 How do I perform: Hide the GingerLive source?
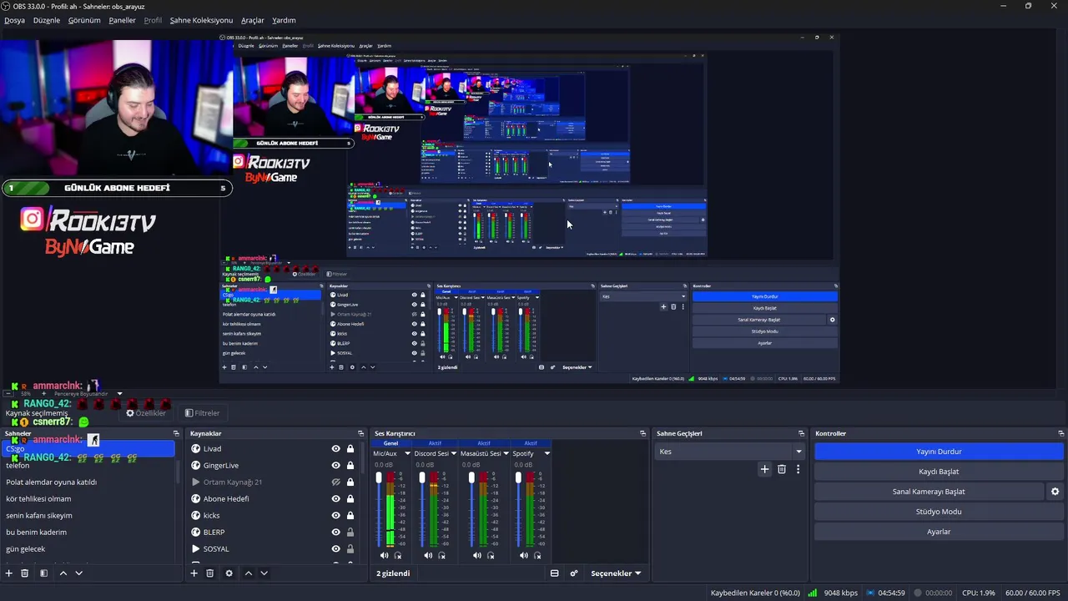(x=335, y=465)
